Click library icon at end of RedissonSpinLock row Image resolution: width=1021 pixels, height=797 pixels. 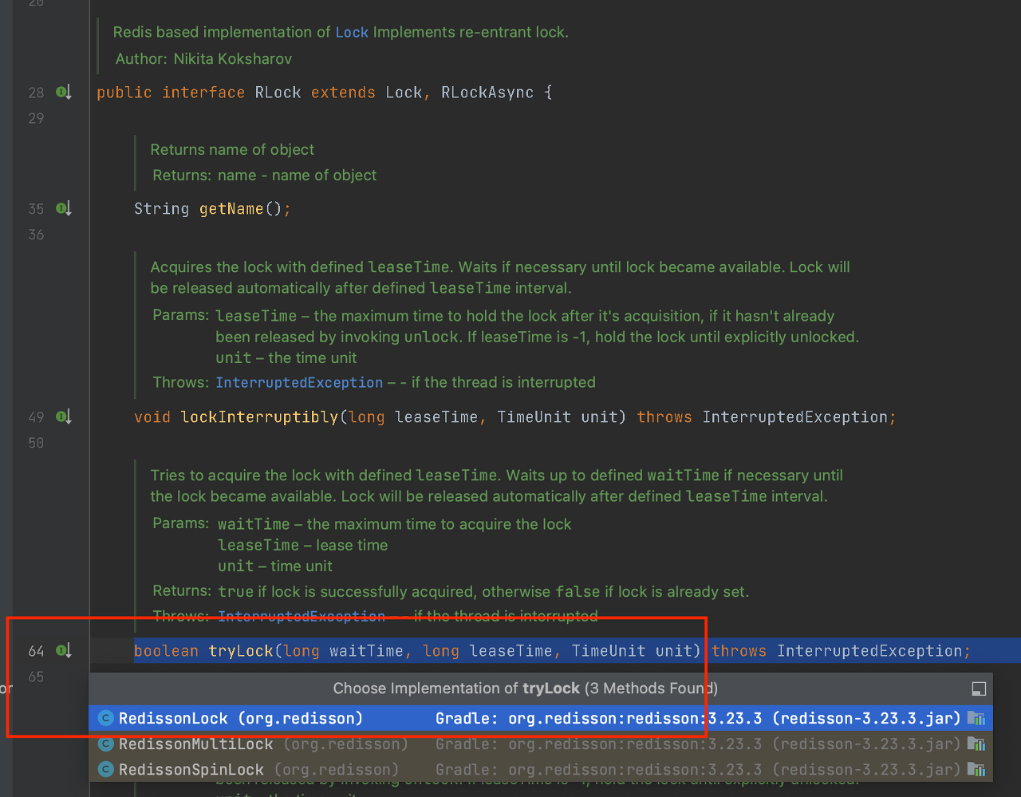[x=976, y=769]
